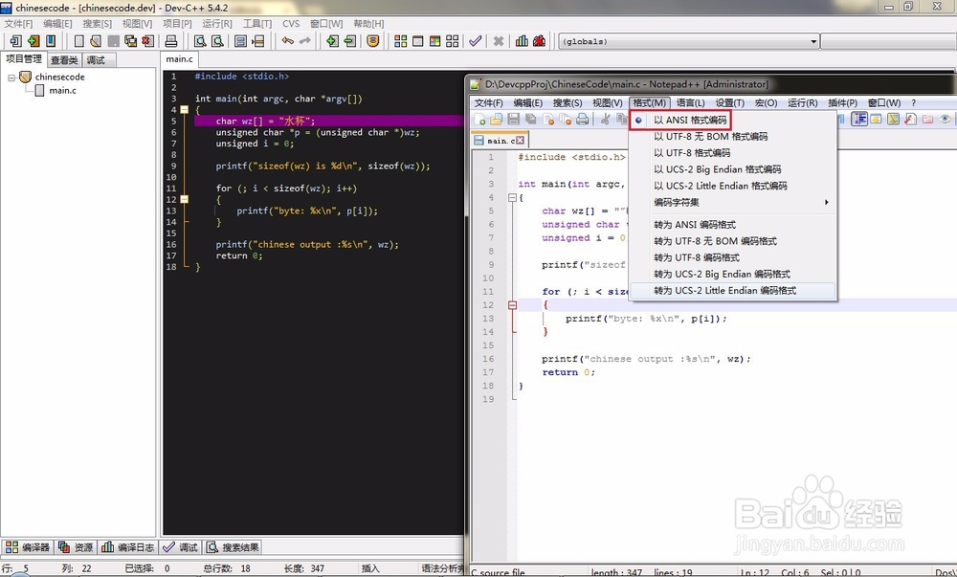The height and width of the screenshot is (577, 957).
Task: Open '资源' bottom tab in Dev-C++
Action: coord(76,547)
